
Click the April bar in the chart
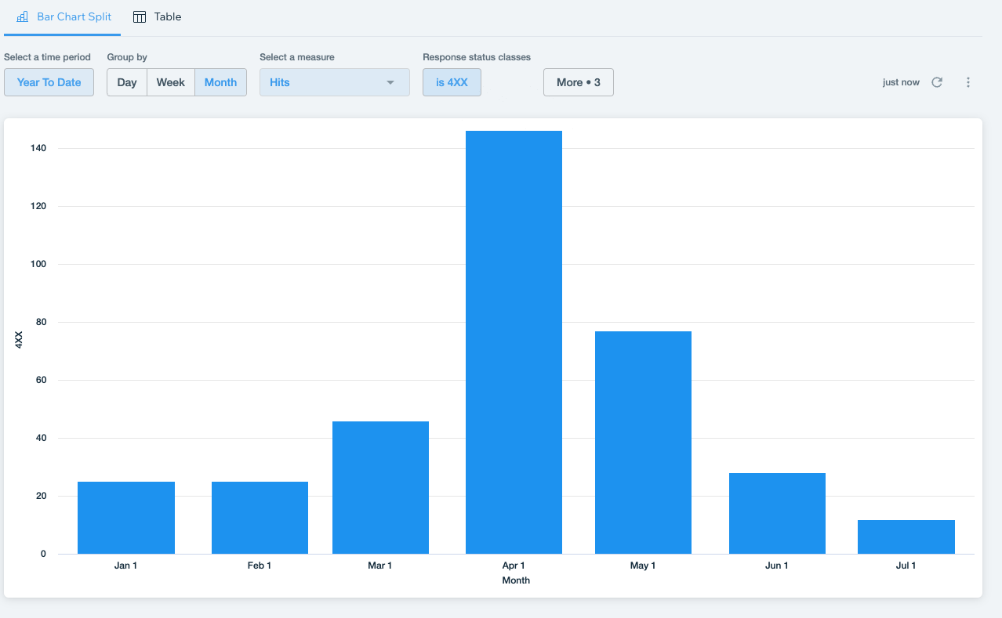coord(514,342)
